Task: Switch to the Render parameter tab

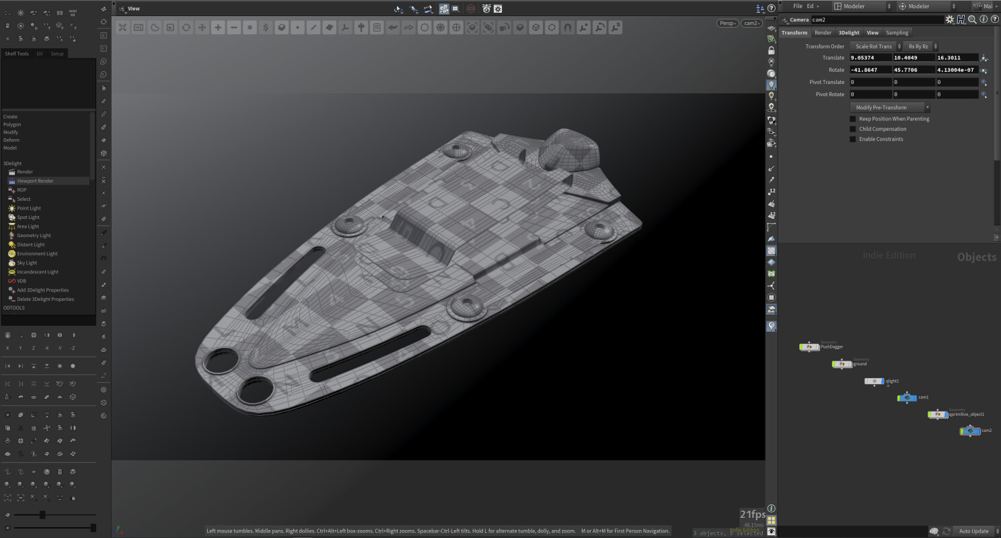Action: pyautogui.click(x=823, y=32)
